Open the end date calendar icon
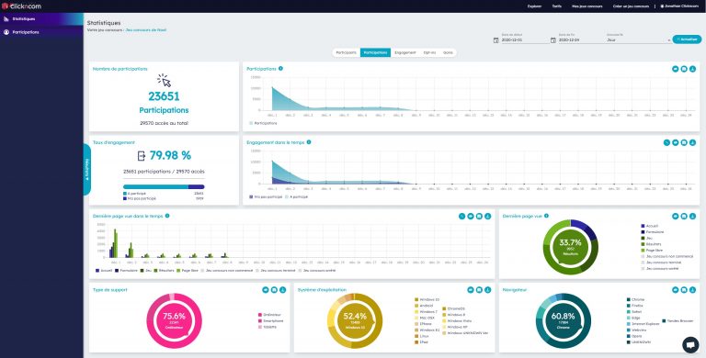This screenshot has width=706, height=358. pos(552,40)
